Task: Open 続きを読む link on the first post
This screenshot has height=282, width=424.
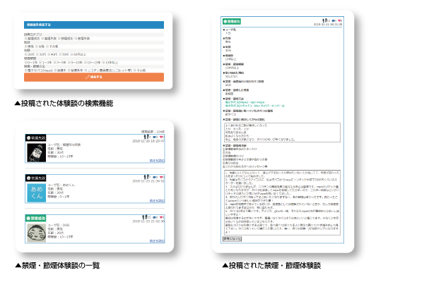Action: tap(155, 161)
